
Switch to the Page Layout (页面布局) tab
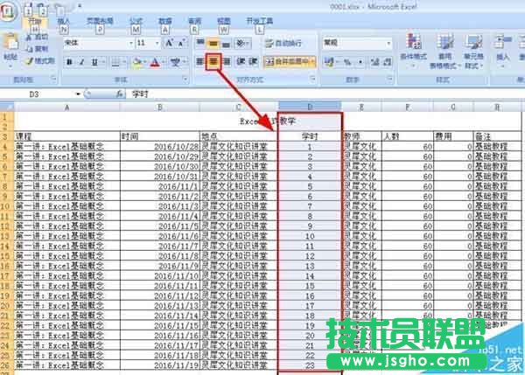click(100, 21)
